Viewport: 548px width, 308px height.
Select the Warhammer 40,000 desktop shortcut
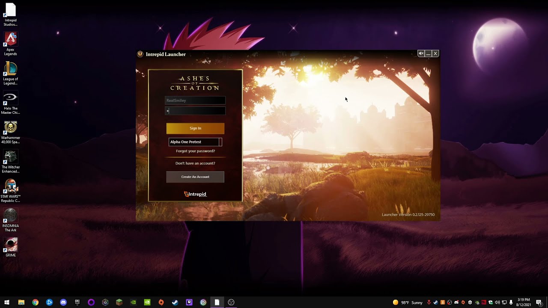tap(10, 132)
